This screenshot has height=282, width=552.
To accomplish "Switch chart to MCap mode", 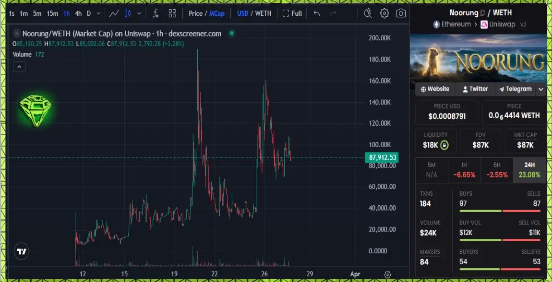I will [x=217, y=14].
